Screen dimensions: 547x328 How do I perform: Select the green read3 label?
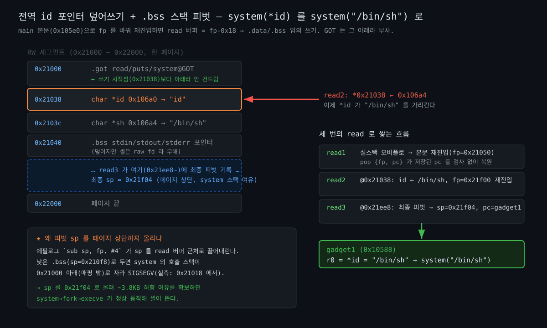point(336,207)
